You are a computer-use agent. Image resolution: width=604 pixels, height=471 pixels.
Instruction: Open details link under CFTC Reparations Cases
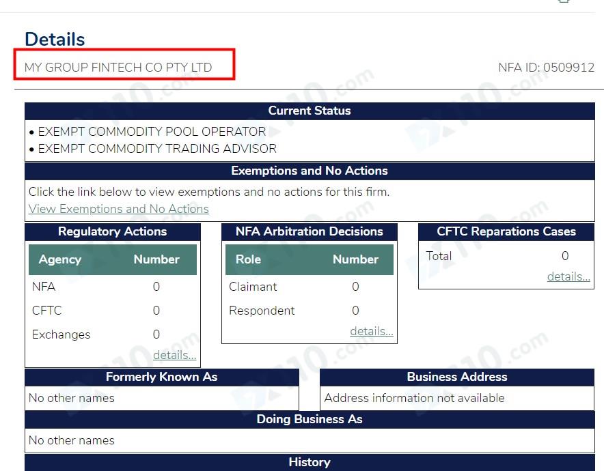(568, 276)
